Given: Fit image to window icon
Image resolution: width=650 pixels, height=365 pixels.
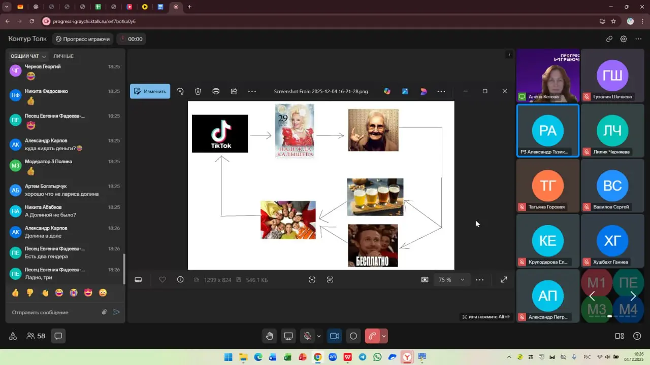Looking at the screenshot, I should (x=425, y=280).
